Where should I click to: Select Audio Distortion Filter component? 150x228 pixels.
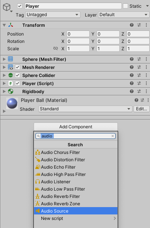coord(76,160)
